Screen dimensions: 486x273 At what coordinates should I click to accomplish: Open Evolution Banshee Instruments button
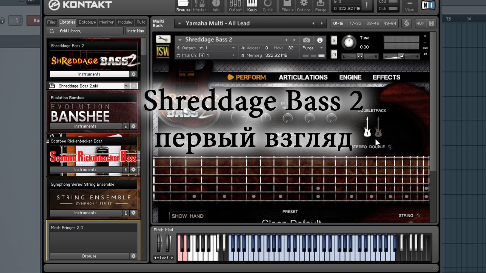coord(86,126)
